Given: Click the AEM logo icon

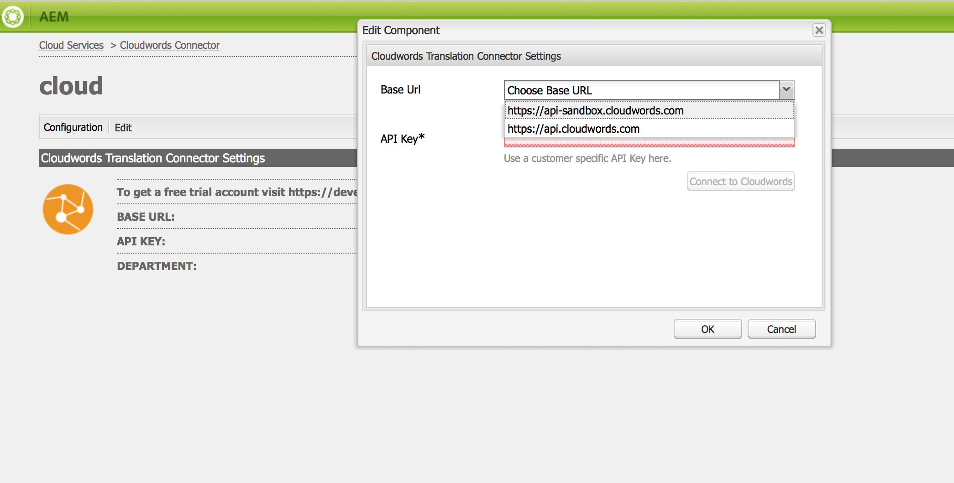Looking at the screenshot, I should (13, 17).
